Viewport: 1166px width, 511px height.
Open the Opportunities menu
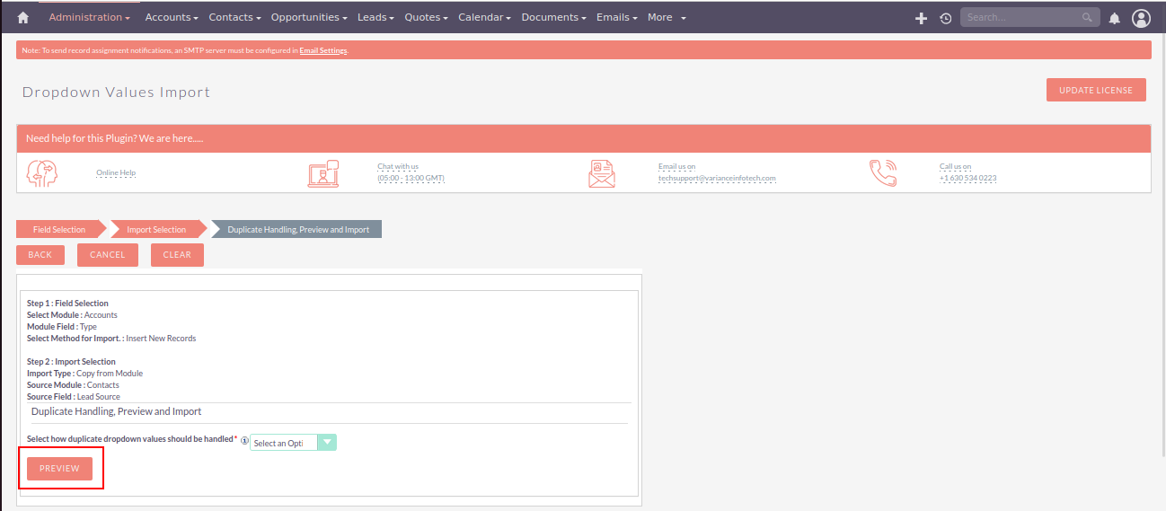[x=310, y=17]
